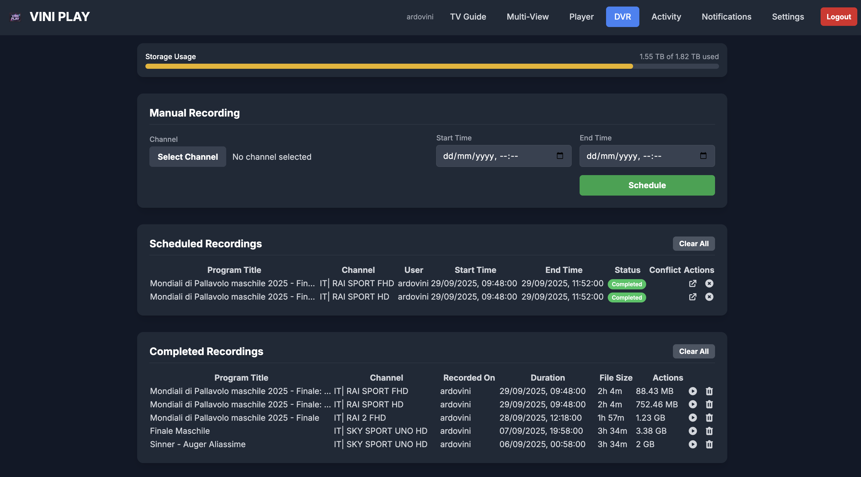The height and width of the screenshot is (477, 861).
Task: Play the 752.46 MB RAI SPORT HD recording
Action: tap(693, 404)
